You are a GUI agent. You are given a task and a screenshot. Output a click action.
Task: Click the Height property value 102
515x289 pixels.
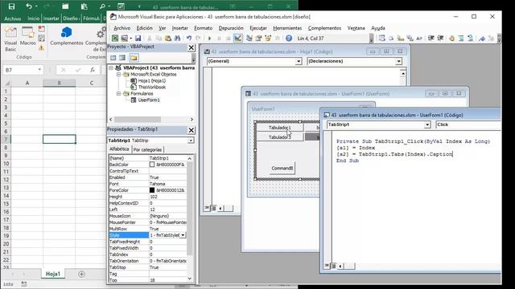coord(167,197)
